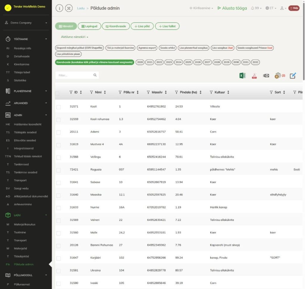The width and height of the screenshot is (305, 289).
Task: Open Materjalikasutus in the sidebar
Action: click(x=25, y=224)
